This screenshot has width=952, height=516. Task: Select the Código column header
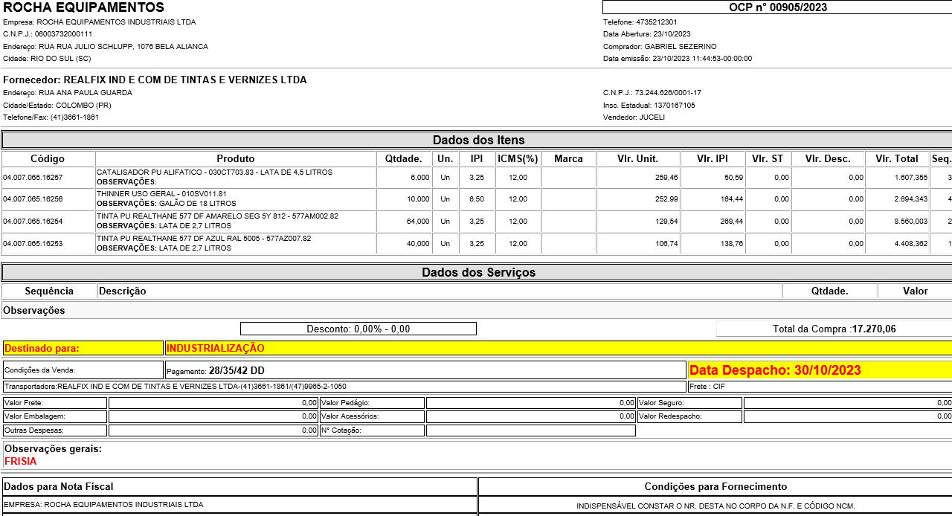[x=48, y=158]
